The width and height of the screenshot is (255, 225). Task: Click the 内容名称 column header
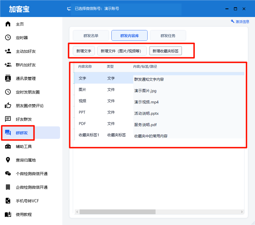tap(85, 66)
